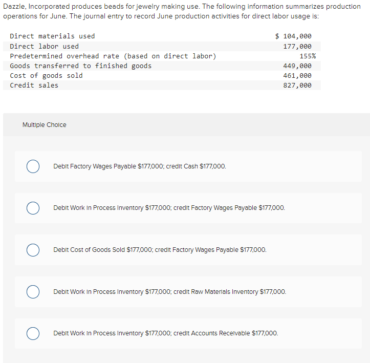This screenshot has height=363, width=370.
Task: Click answer text crediting Raw Materials Inventory $177,000
Action: click(x=170, y=292)
